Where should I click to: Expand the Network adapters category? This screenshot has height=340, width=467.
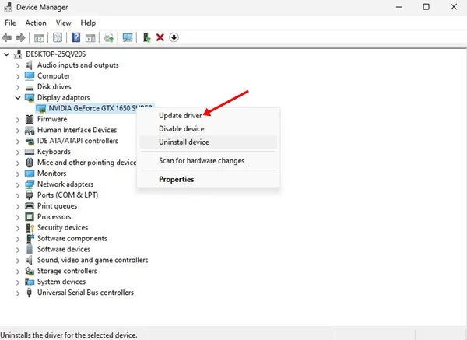18,184
